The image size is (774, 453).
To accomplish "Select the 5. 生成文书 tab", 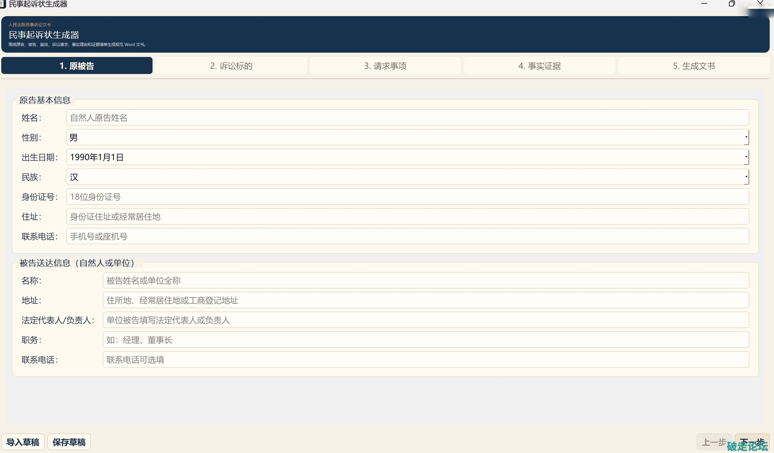I will click(x=694, y=66).
